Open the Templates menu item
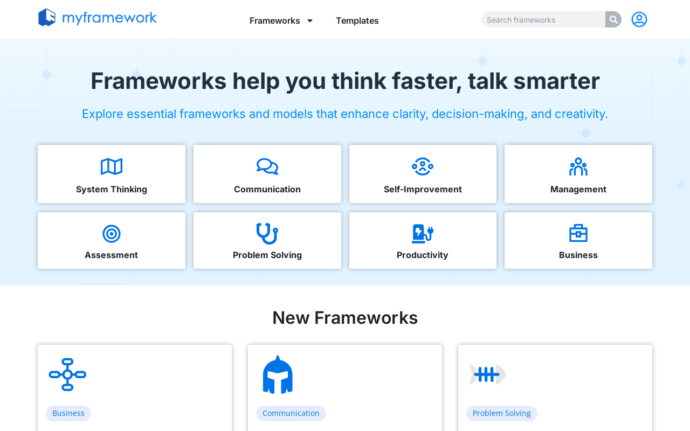The image size is (690, 431). coord(357,20)
